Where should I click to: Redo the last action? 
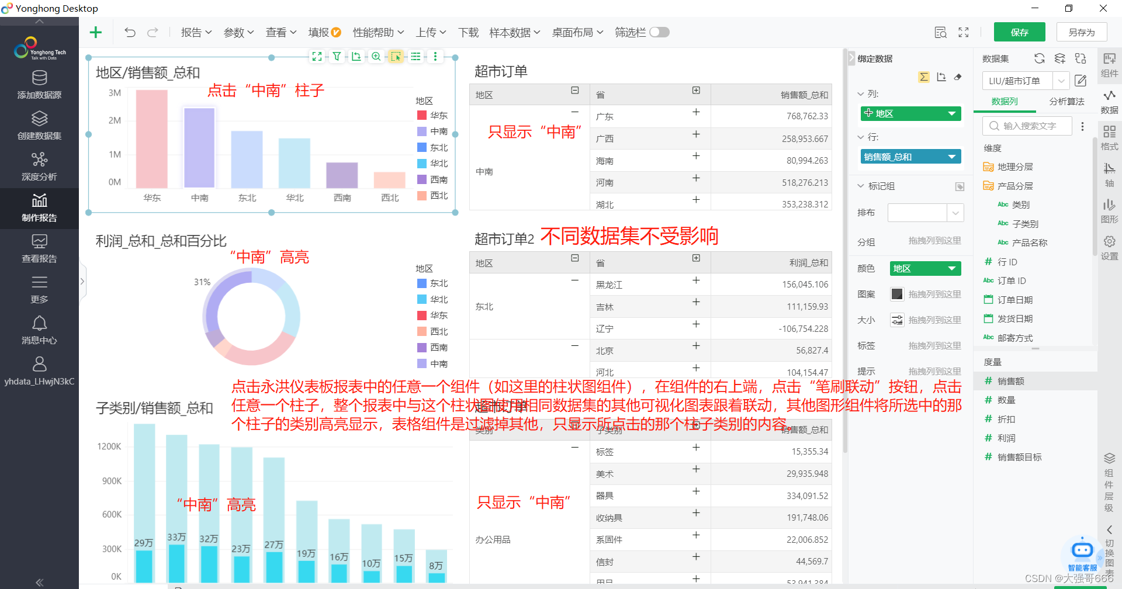pos(153,32)
